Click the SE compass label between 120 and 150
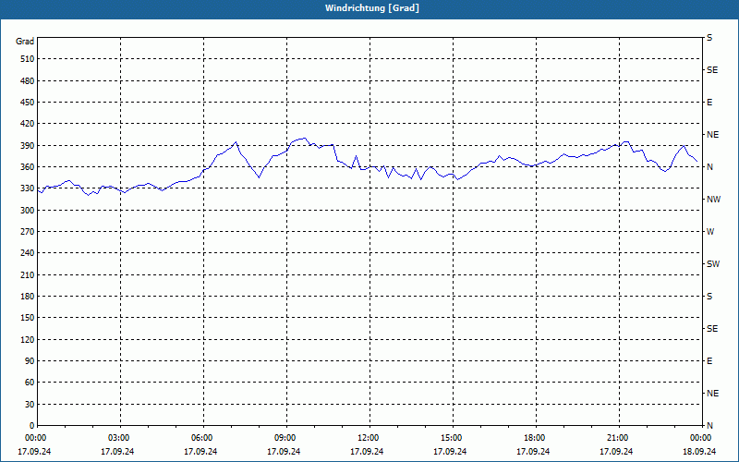The image size is (739, 462). tap(712, 329)
